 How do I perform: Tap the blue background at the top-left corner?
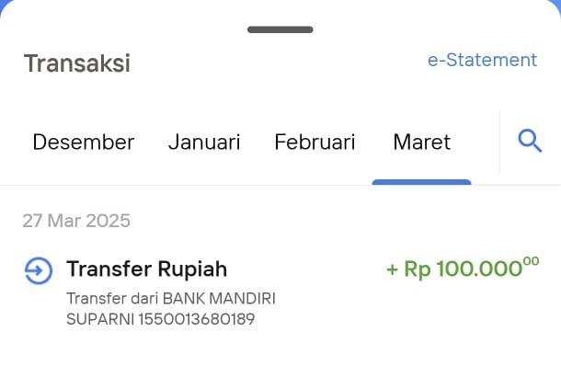(x=4, y=5)
